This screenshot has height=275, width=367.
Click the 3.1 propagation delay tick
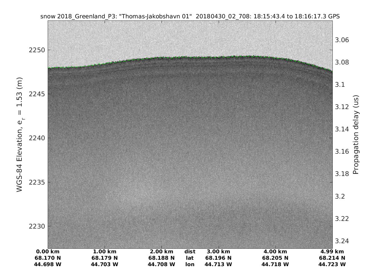[340, 85]
